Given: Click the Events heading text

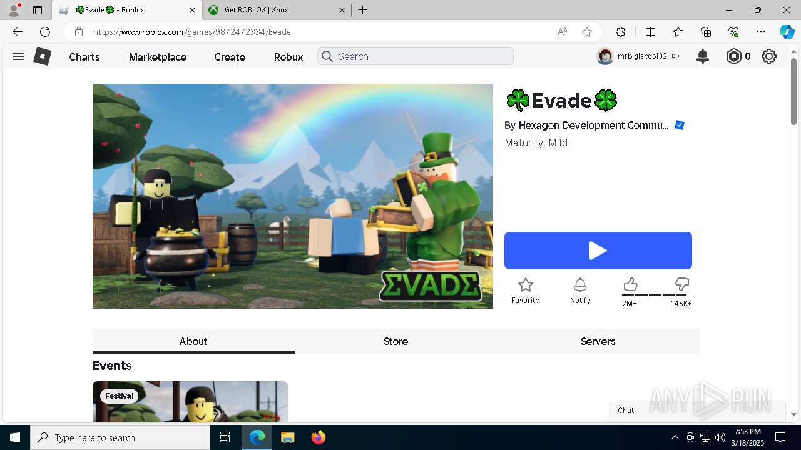Looking at the screenshot, I should (x=112, y=366).
